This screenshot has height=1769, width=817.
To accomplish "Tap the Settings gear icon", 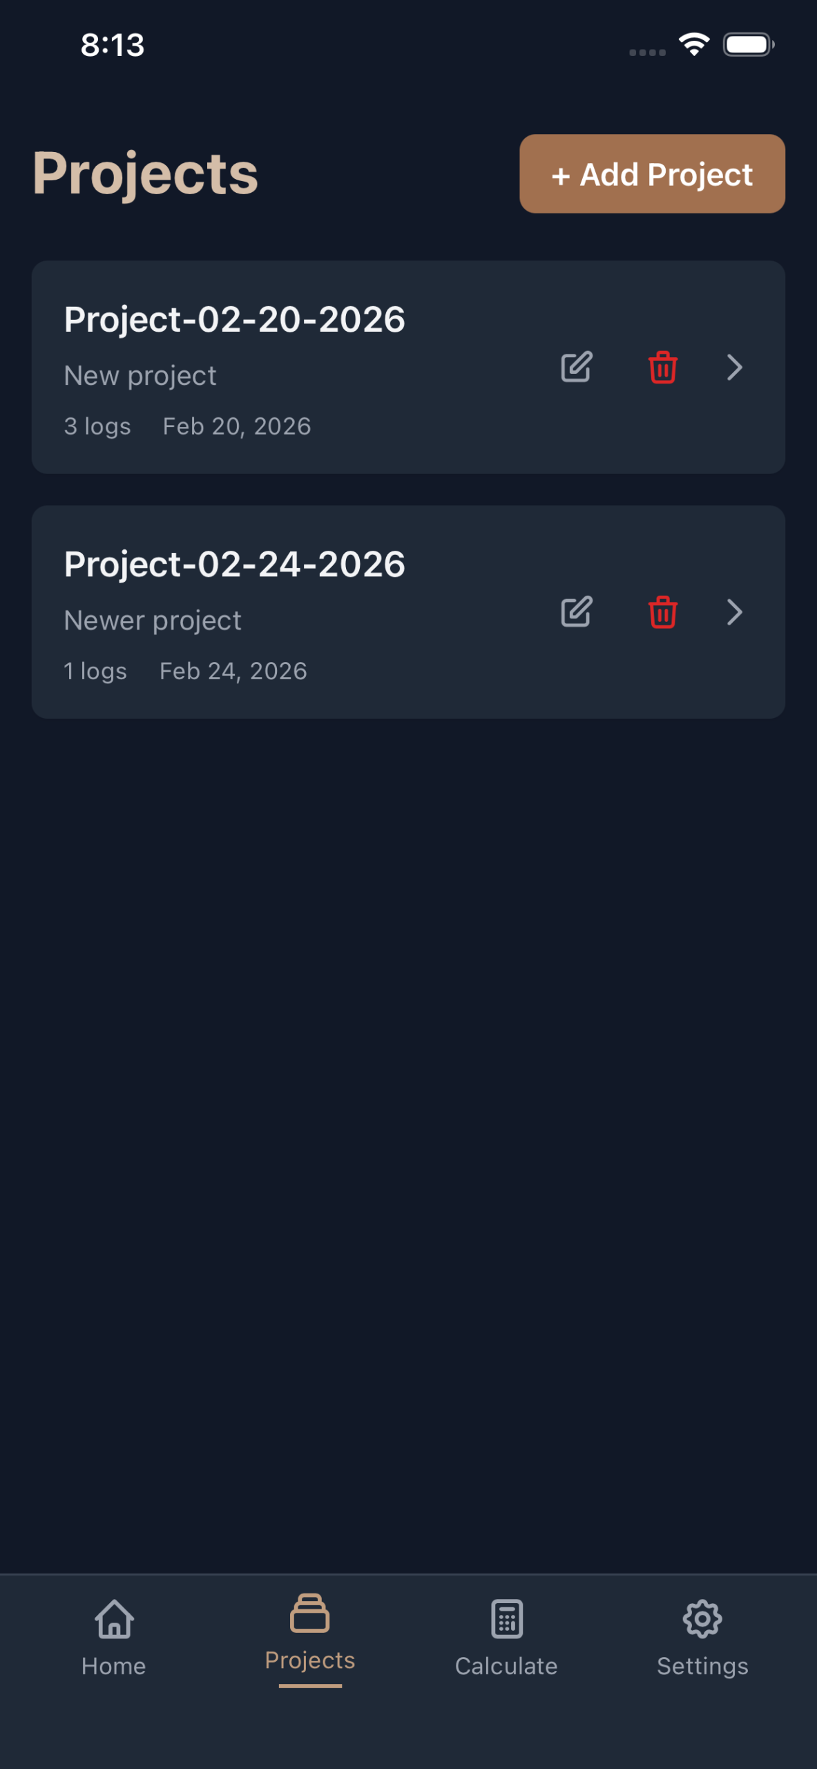I will point(702,1618).
